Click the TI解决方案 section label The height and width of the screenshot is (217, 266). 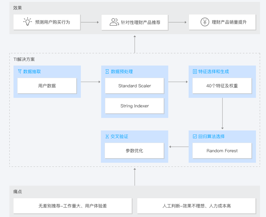24,59
